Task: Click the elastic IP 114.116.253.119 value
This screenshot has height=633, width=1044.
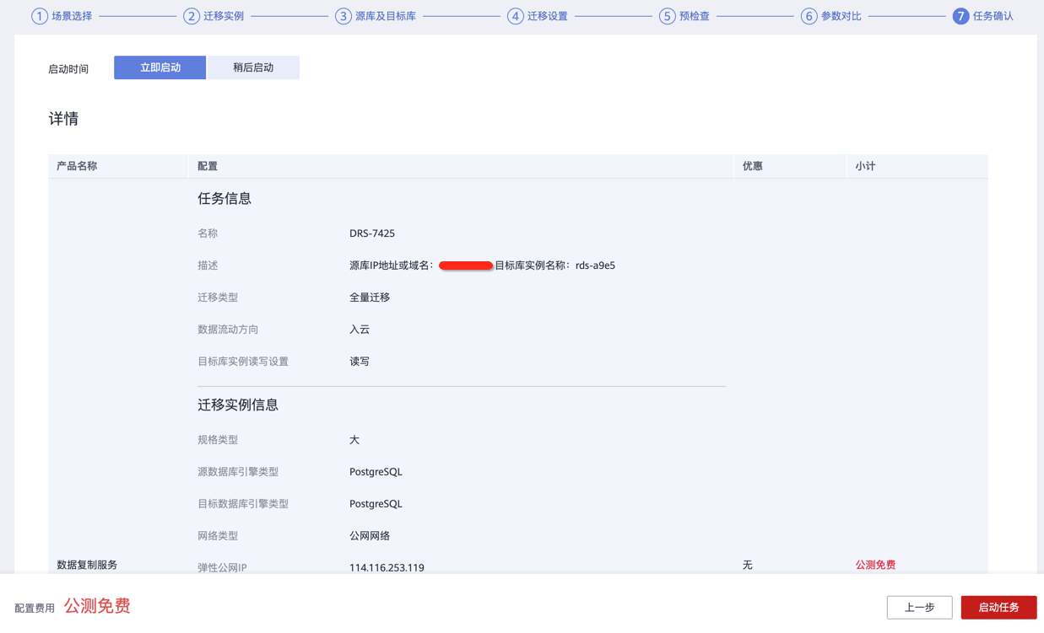Action: [387, 567]
